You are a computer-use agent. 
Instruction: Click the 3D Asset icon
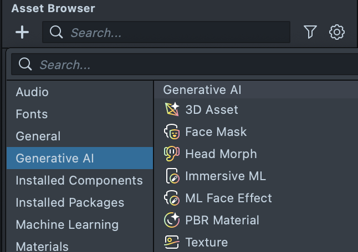tap(172, 109)
